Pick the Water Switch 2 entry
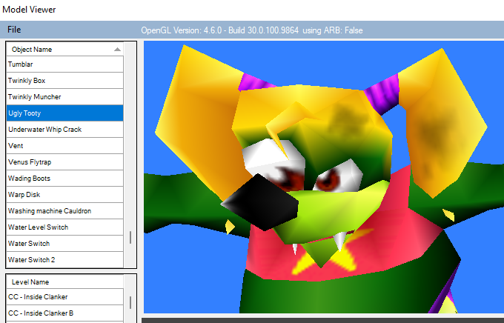Screen dimensions: 504x323 (x=64, y=260)
